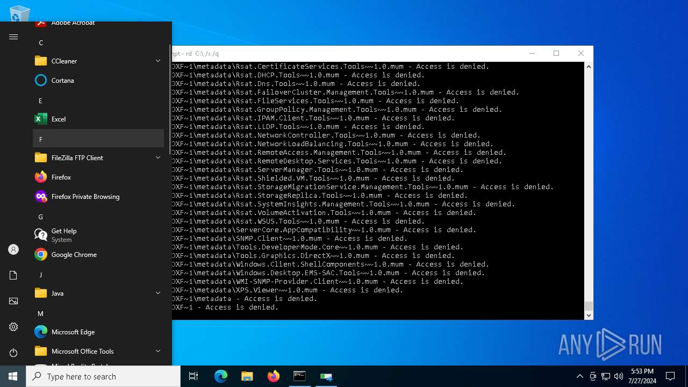Click the XPS.Viewer console line

(x=288, y=290)
